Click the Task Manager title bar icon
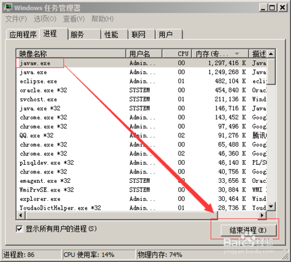The width and height of the screenshot is (291, 262). [8, 8]
